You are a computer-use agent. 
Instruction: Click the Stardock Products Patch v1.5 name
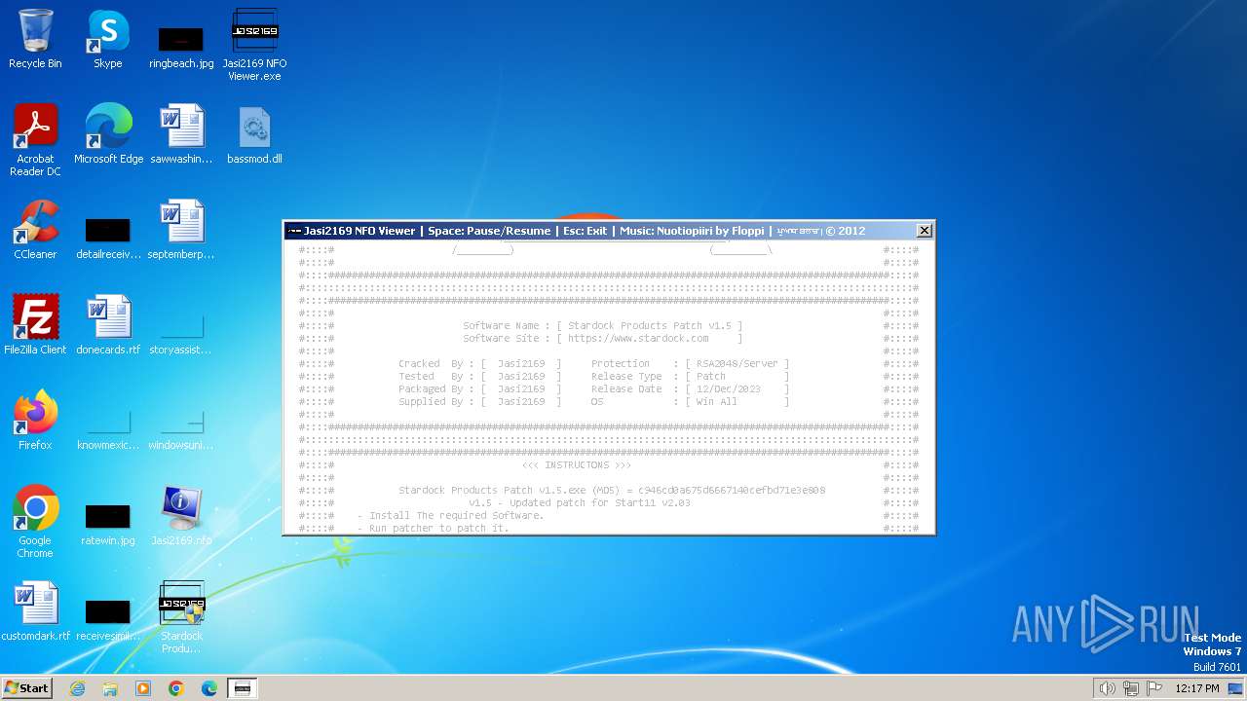click(649, 326)
